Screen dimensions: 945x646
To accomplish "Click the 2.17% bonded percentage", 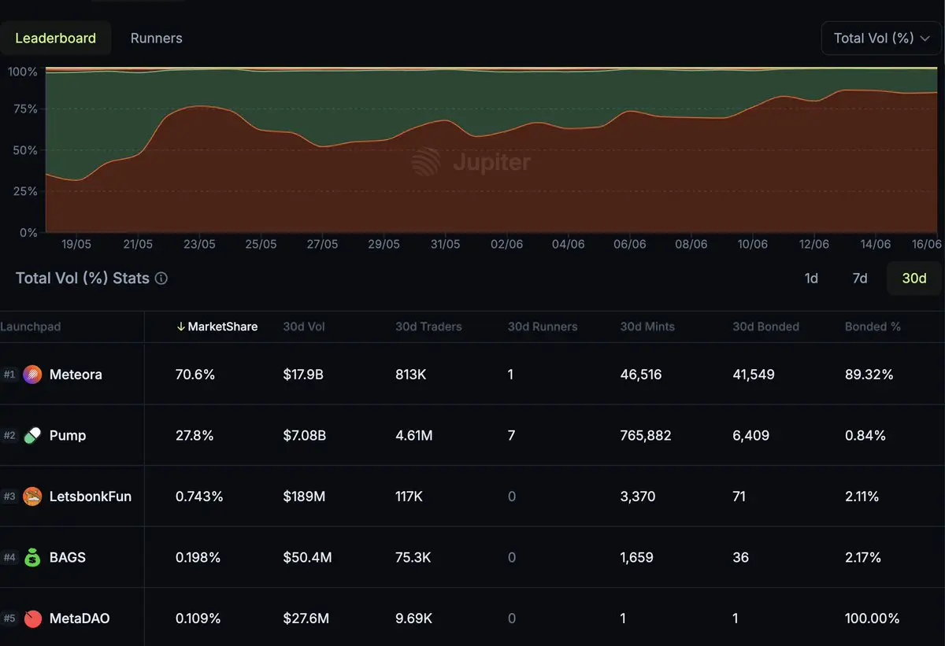I will [863, 557].
